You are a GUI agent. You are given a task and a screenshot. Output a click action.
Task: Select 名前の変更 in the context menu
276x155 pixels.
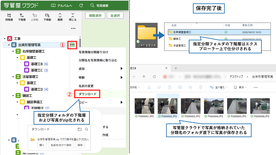pos(86,86)
